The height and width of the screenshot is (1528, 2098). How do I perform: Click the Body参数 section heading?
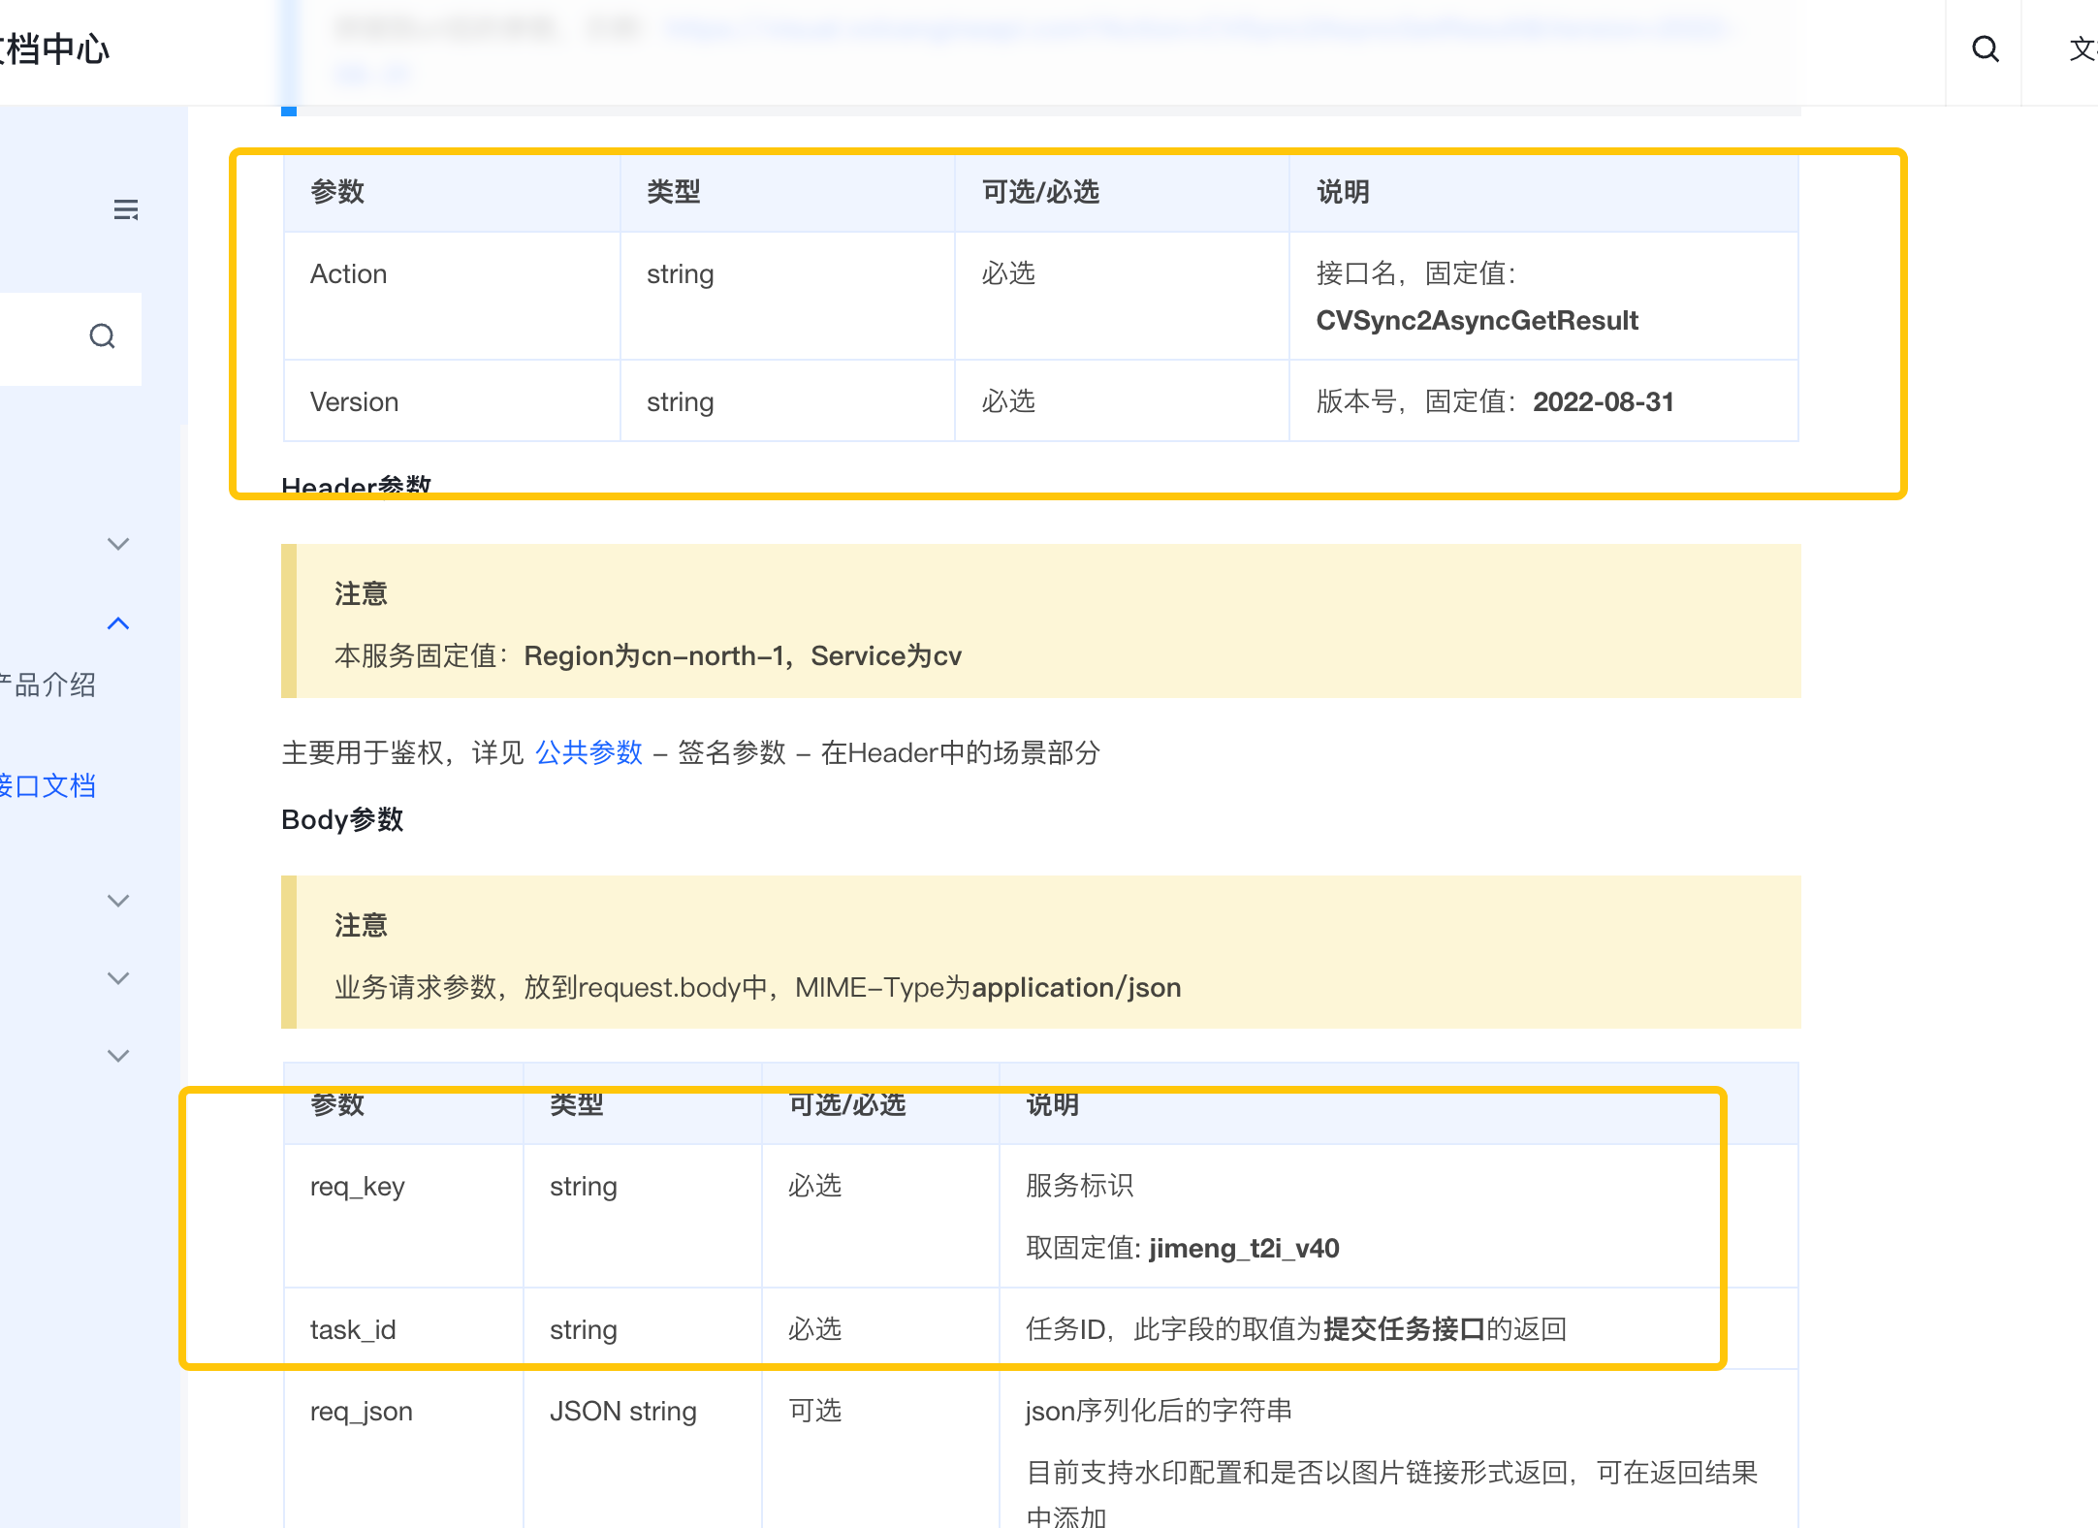click(342, 820)
